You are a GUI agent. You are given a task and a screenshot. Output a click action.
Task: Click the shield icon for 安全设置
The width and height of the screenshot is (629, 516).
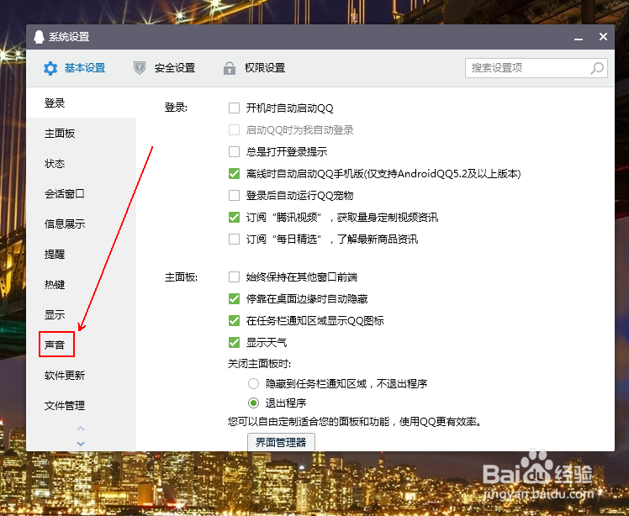click(x=140, y=68)
